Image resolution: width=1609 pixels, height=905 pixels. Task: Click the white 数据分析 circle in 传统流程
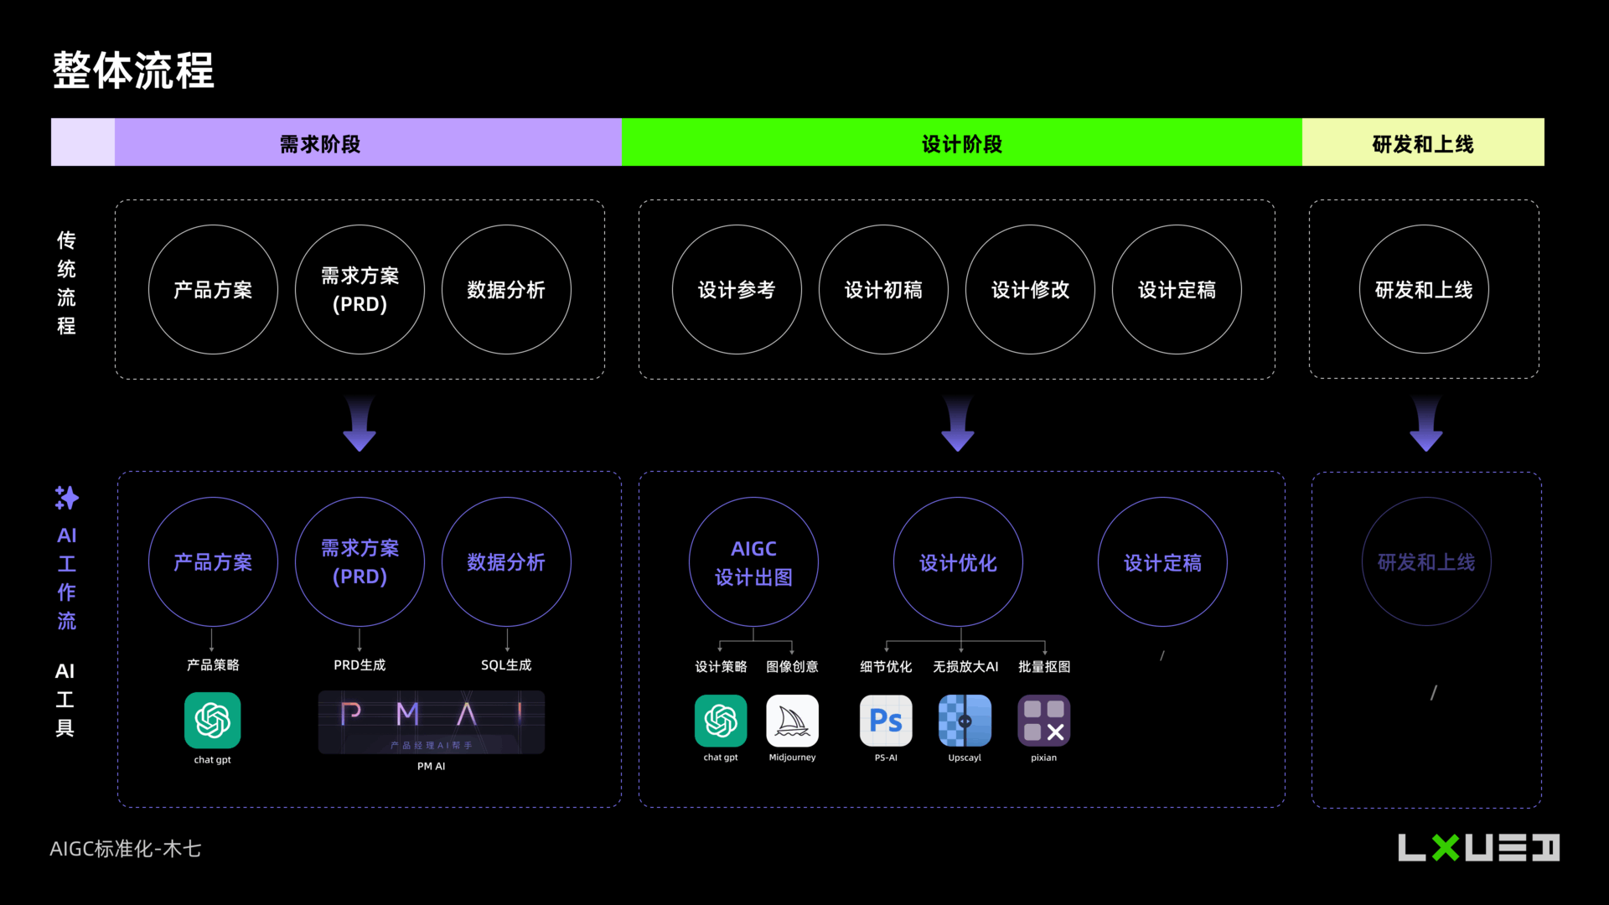pos(506,290)
